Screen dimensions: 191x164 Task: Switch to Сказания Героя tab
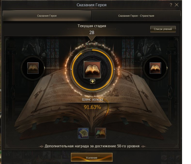point(47,16)
